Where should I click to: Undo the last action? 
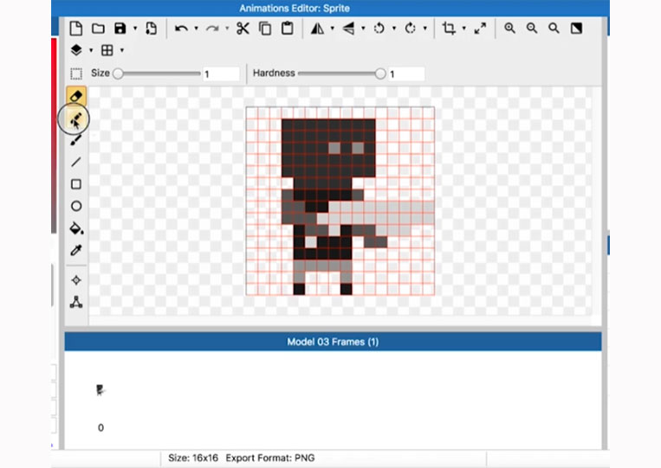click(x=181, y=29)
